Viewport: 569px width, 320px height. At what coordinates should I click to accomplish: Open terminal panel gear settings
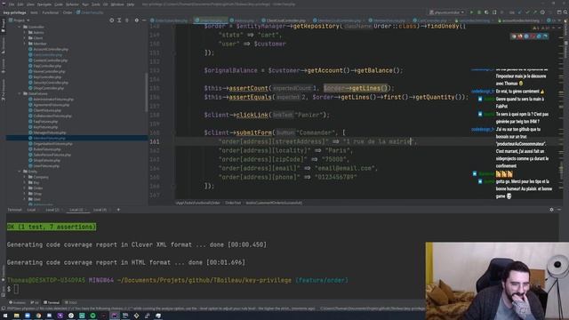point(551,210)
